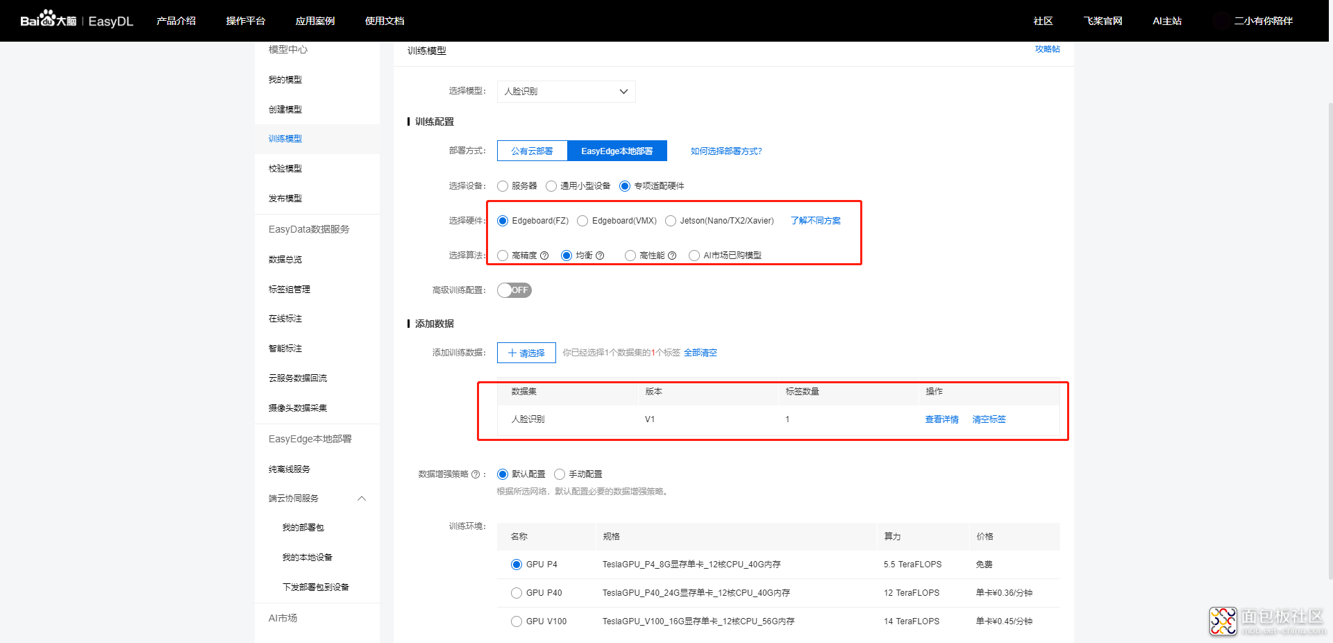Open 智能标注 in sidebar

285,349
